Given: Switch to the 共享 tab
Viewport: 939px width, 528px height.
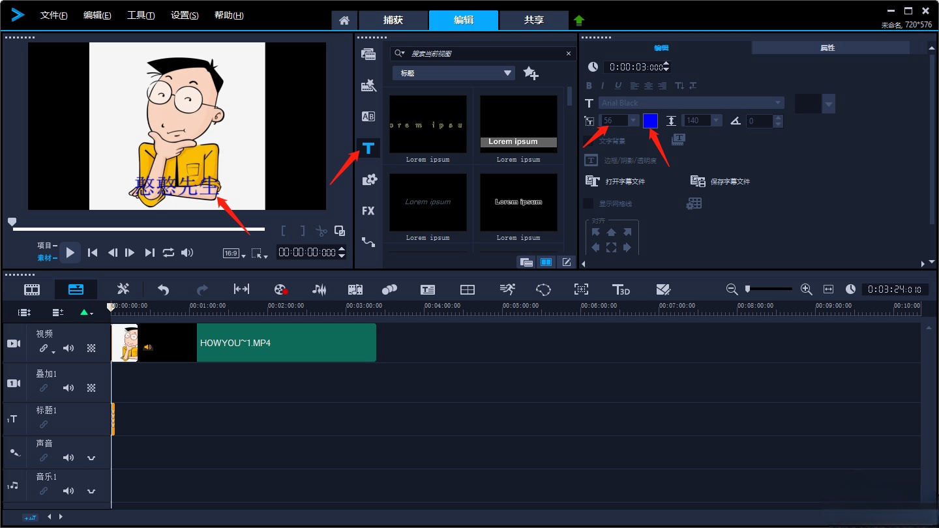Looking at the screenshot, I should click(533, 20).
